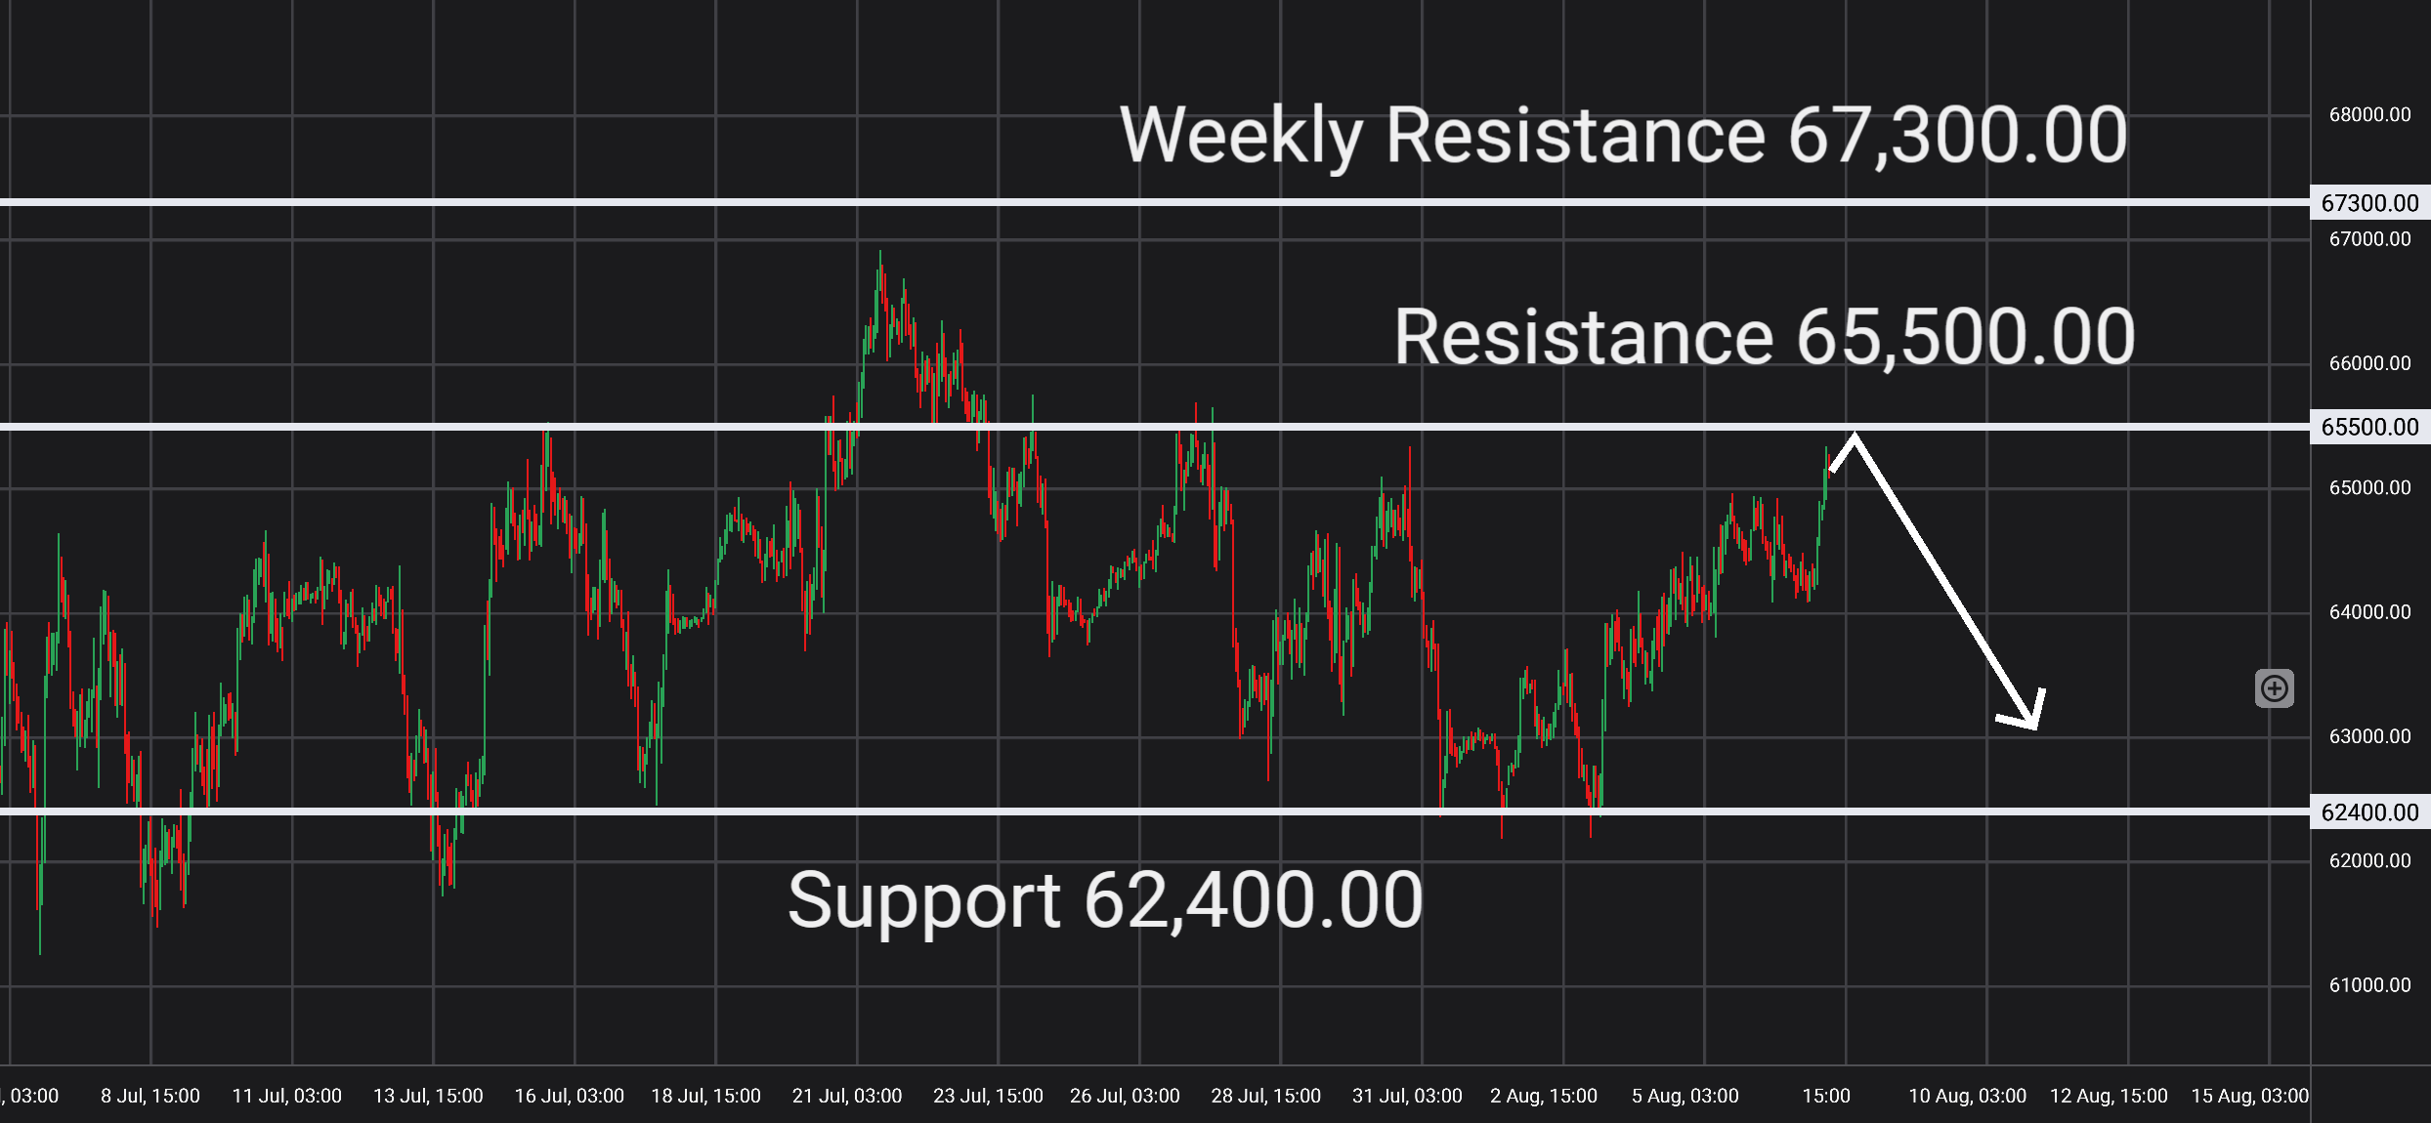
Task: Click the 28 Jul, 15:00 time label
Action: pos(1266,1096)
